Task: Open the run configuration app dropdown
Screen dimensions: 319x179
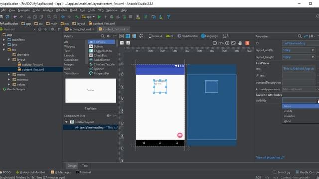Action: pos(88,17)
